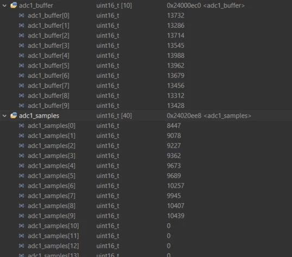Click value 9945 of adc1_samples[7]
Viewport: 292px width, 257px height.
(x=174, y=196)
